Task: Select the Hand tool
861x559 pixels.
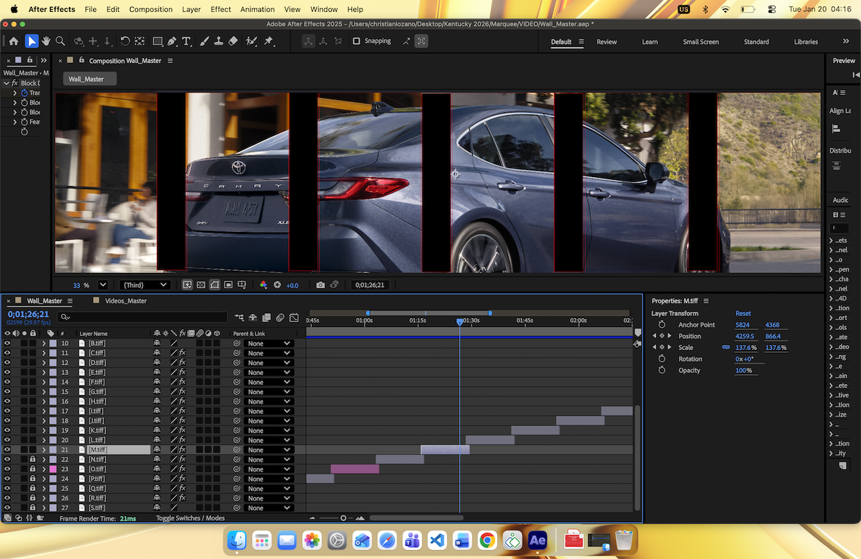Action: tap(47, 41)
